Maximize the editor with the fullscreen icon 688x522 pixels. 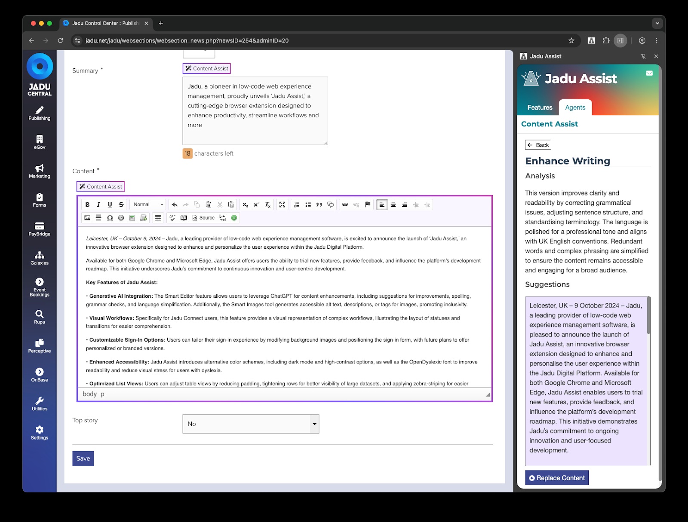(x=282, y=205)
